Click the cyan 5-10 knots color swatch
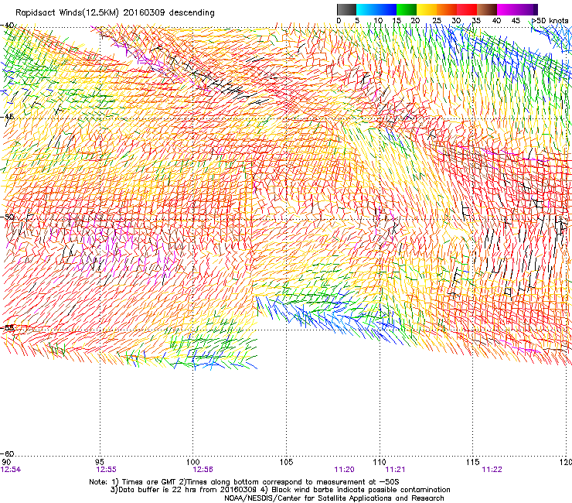Screen dimensions: 572x503 click(366, 9)
